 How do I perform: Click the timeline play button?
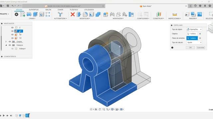(x=4, y=115)
